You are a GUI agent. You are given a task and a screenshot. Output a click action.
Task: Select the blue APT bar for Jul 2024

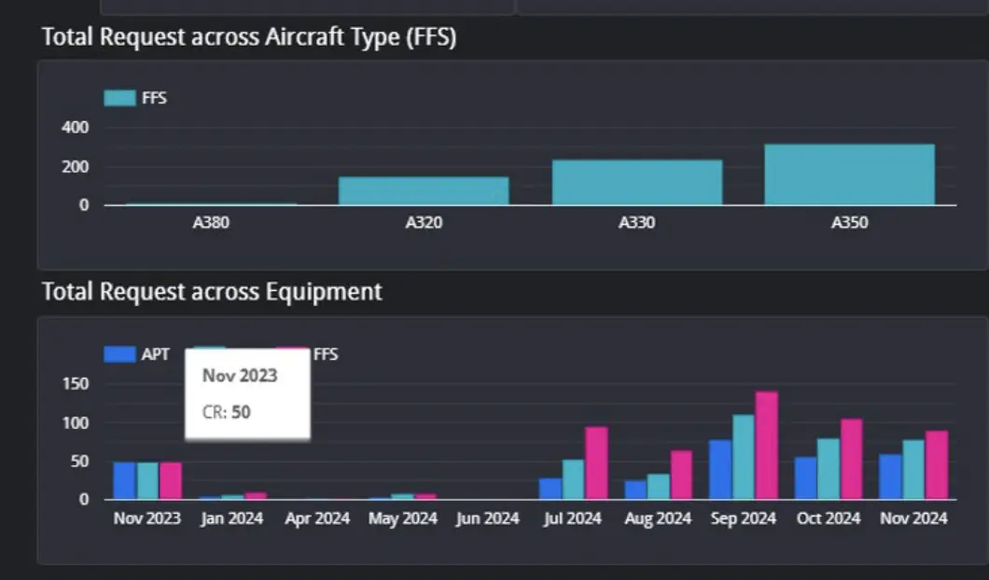tap(550, 489)
